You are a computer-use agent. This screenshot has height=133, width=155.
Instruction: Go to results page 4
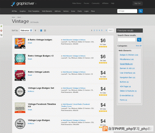pos(99,30)
